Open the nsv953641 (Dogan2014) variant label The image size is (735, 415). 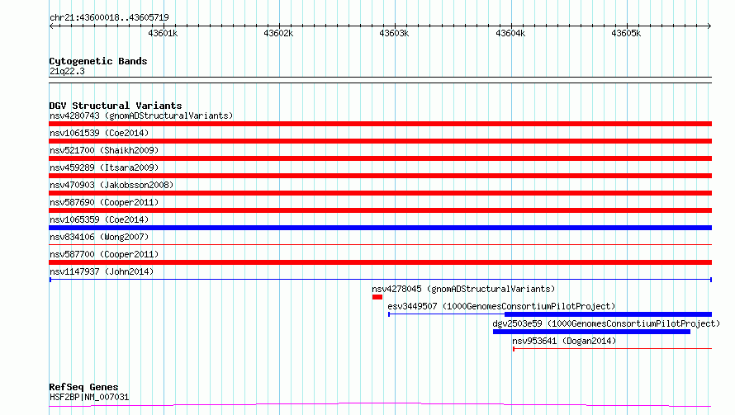coord(564,341)
